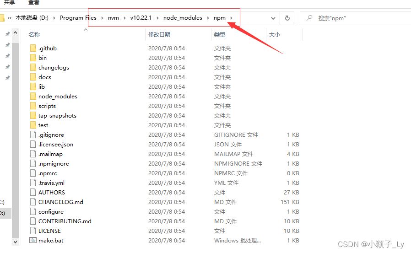Viewport: 411px width, 253px height.
Task: Click the NPMIGNORE 文件 type cell
Action: coord(238,164)
